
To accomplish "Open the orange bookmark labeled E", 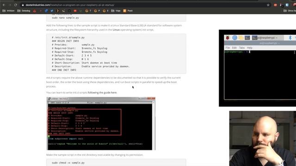I will 105,11.
